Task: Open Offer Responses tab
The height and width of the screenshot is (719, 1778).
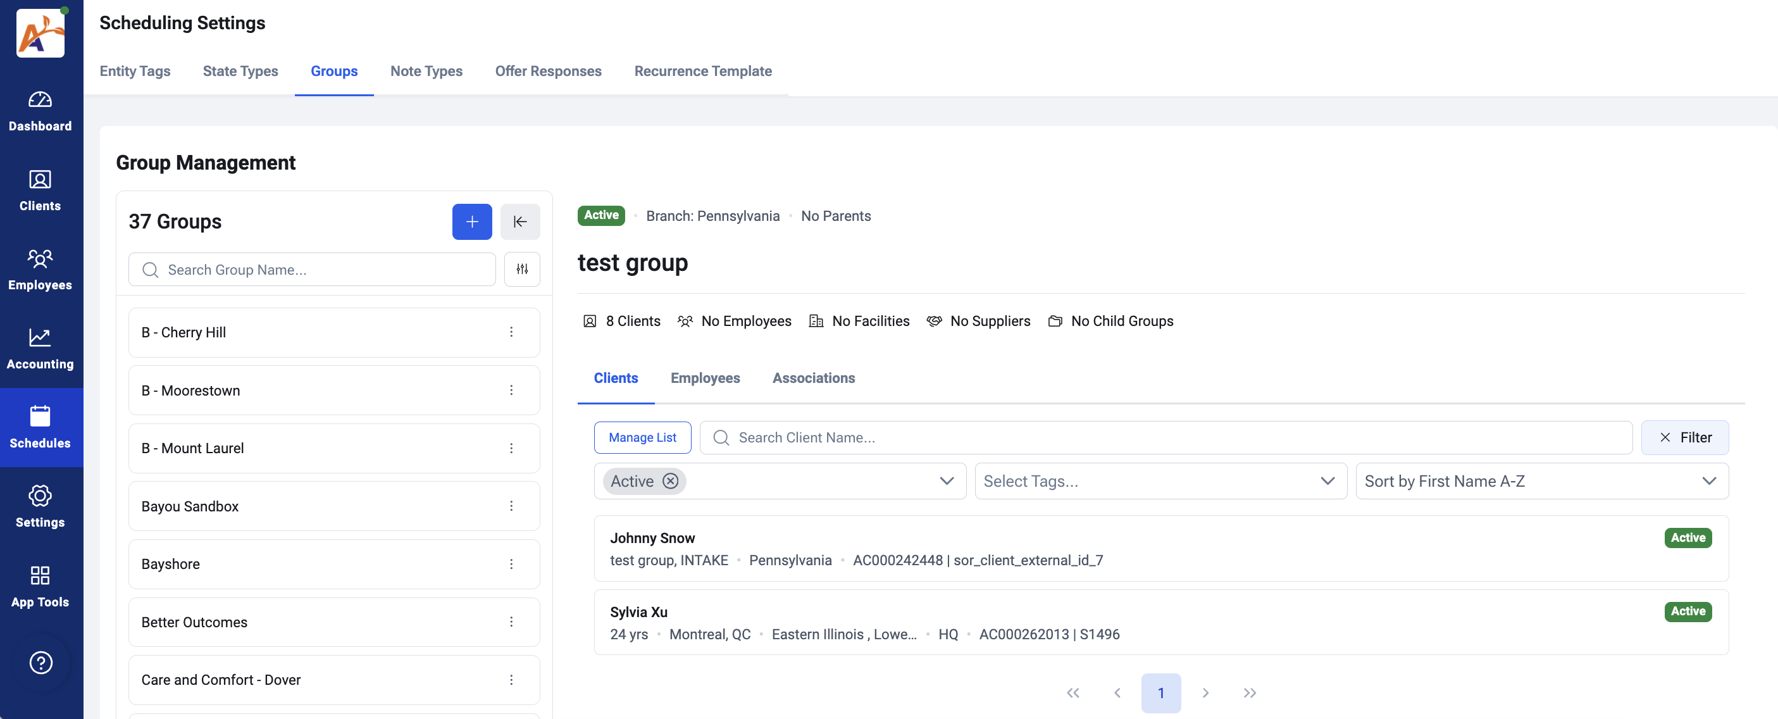Action: [x=548, y=71]
